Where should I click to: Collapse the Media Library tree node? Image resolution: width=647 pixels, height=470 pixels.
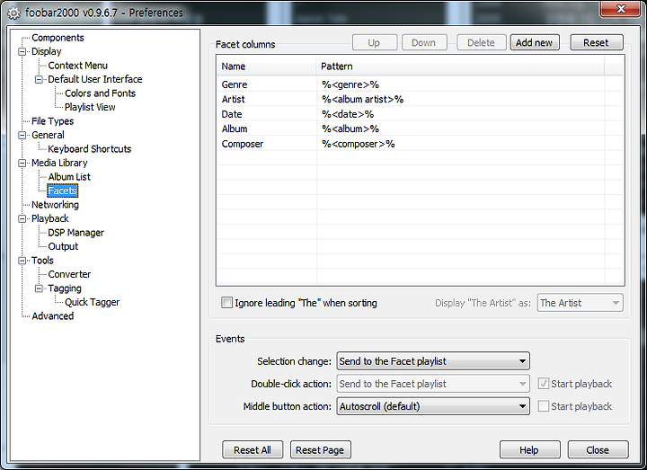tap(22, 163)
